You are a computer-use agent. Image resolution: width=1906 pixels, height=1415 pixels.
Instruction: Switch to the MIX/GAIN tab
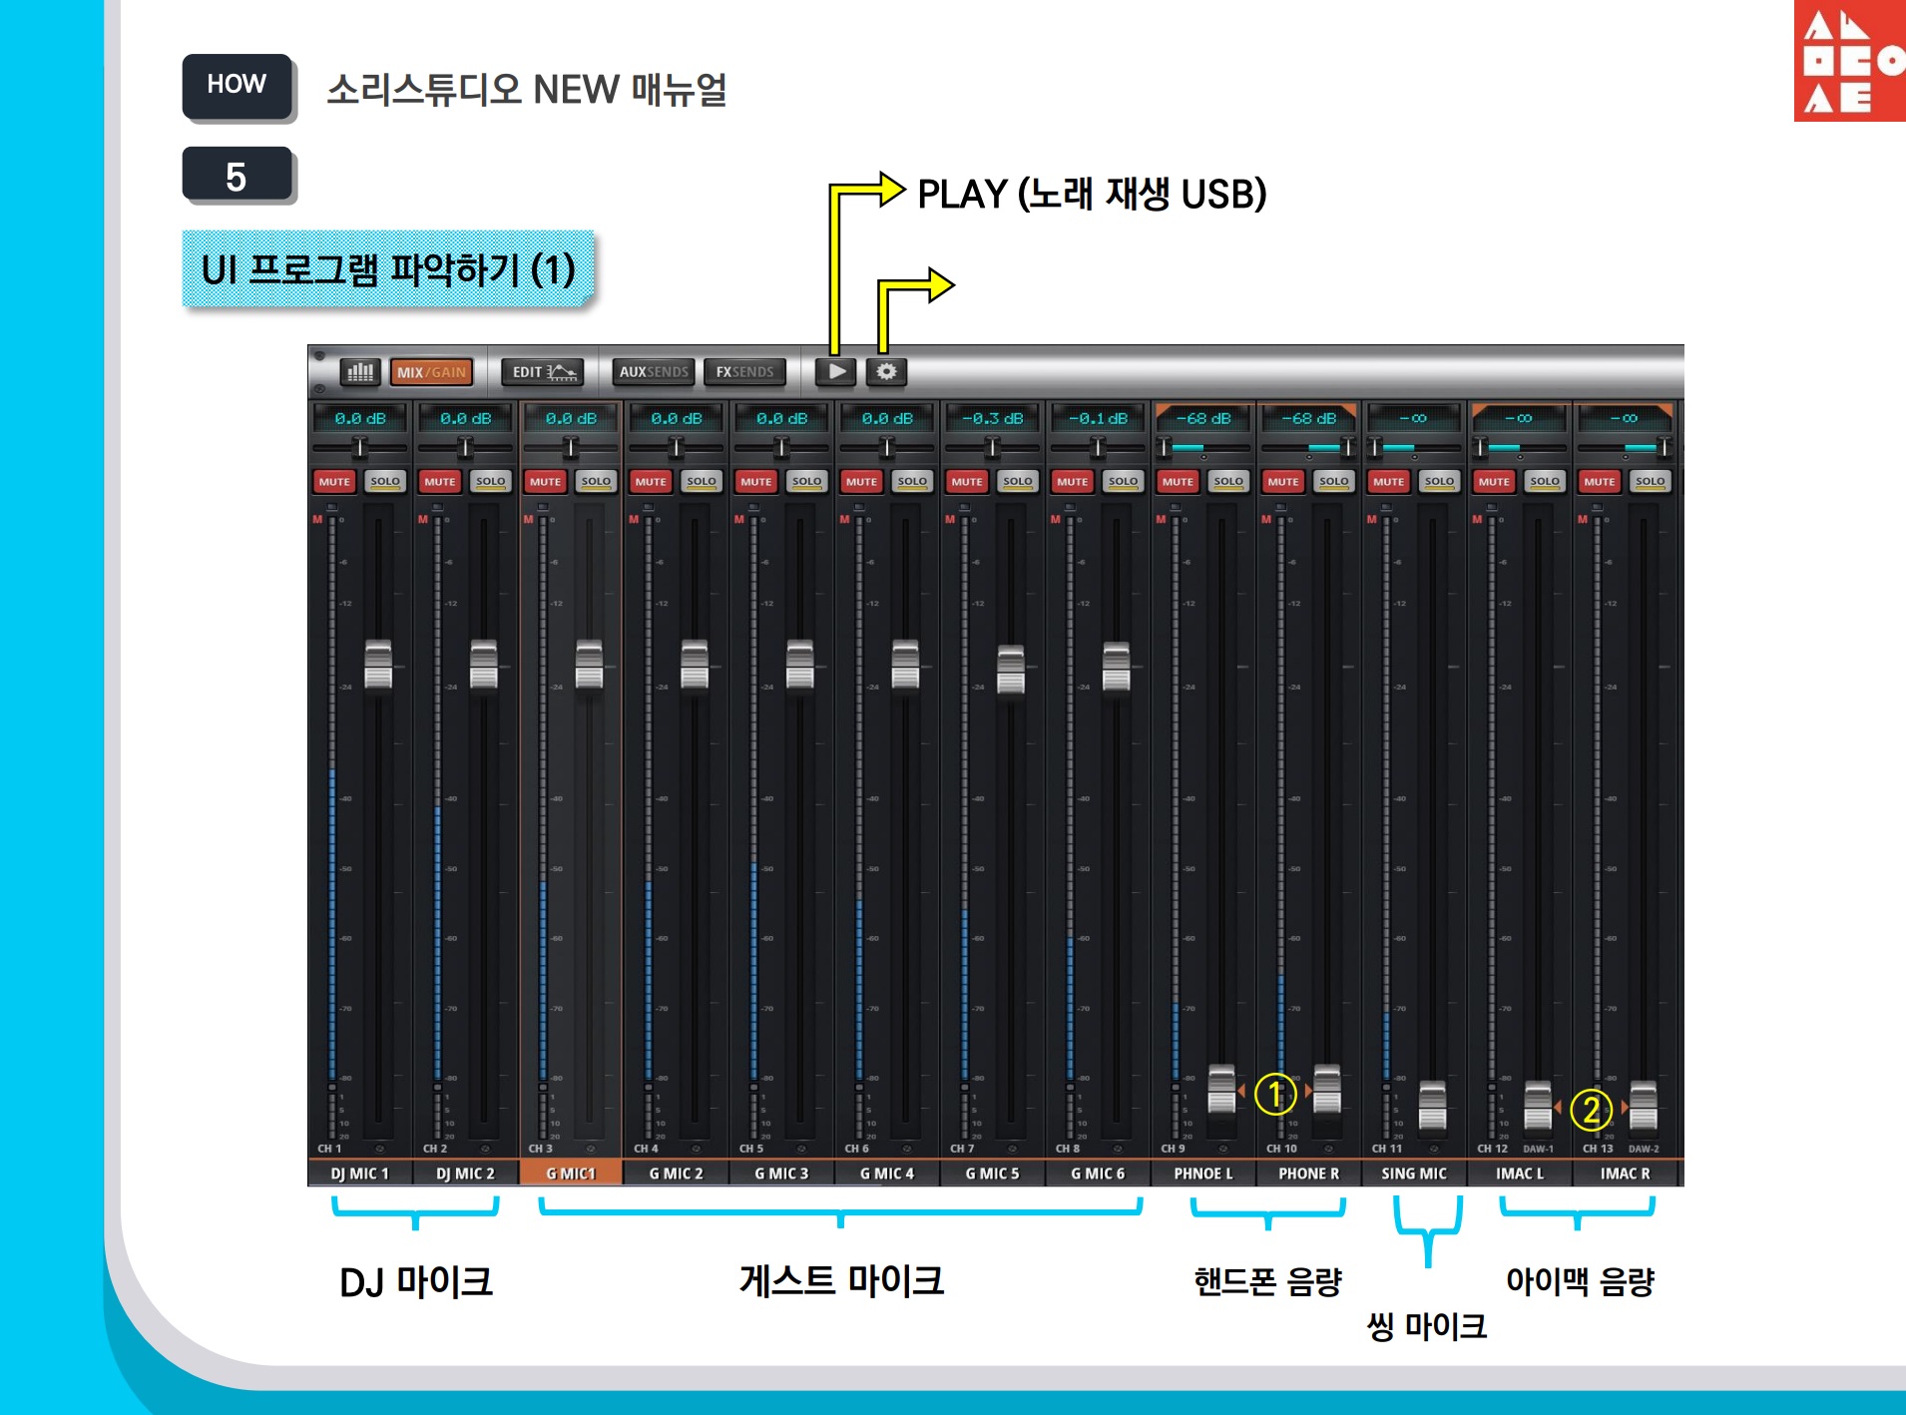click(x=431, y=372)
